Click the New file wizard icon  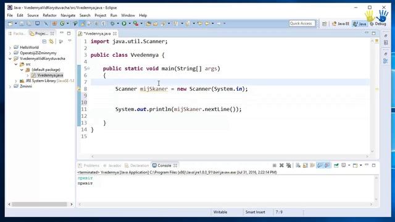(x=10, y=23)
